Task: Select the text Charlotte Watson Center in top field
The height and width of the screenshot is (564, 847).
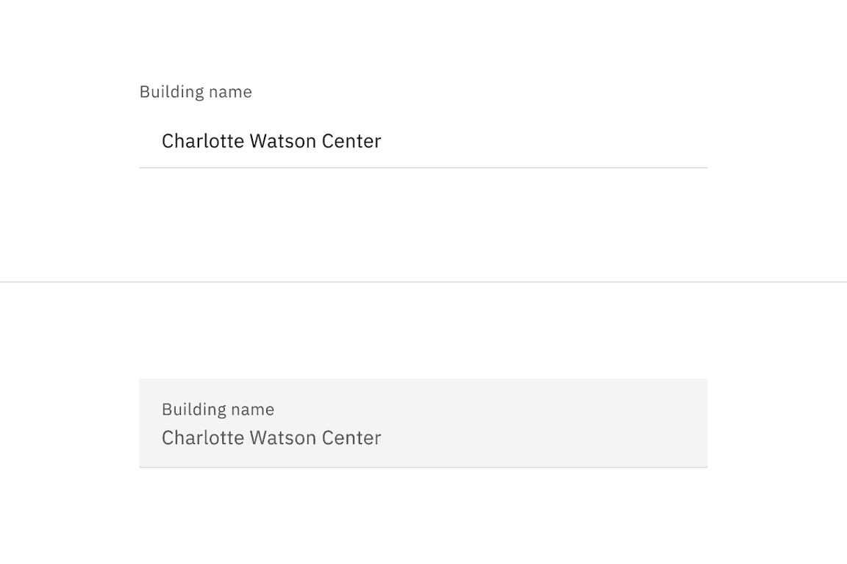Action: point(271,140)
